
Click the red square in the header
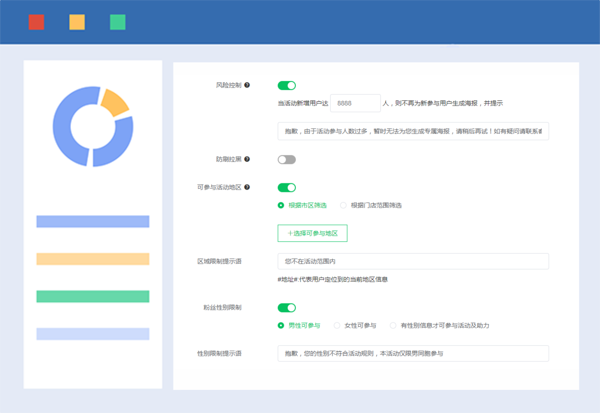pos(36,22)
